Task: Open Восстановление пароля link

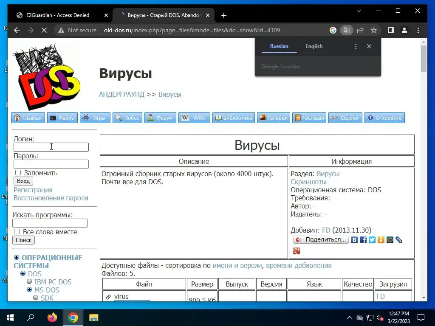Action: (x=51, y=198)
